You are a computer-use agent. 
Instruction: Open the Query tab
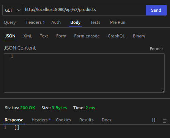[x=10, y=22]
